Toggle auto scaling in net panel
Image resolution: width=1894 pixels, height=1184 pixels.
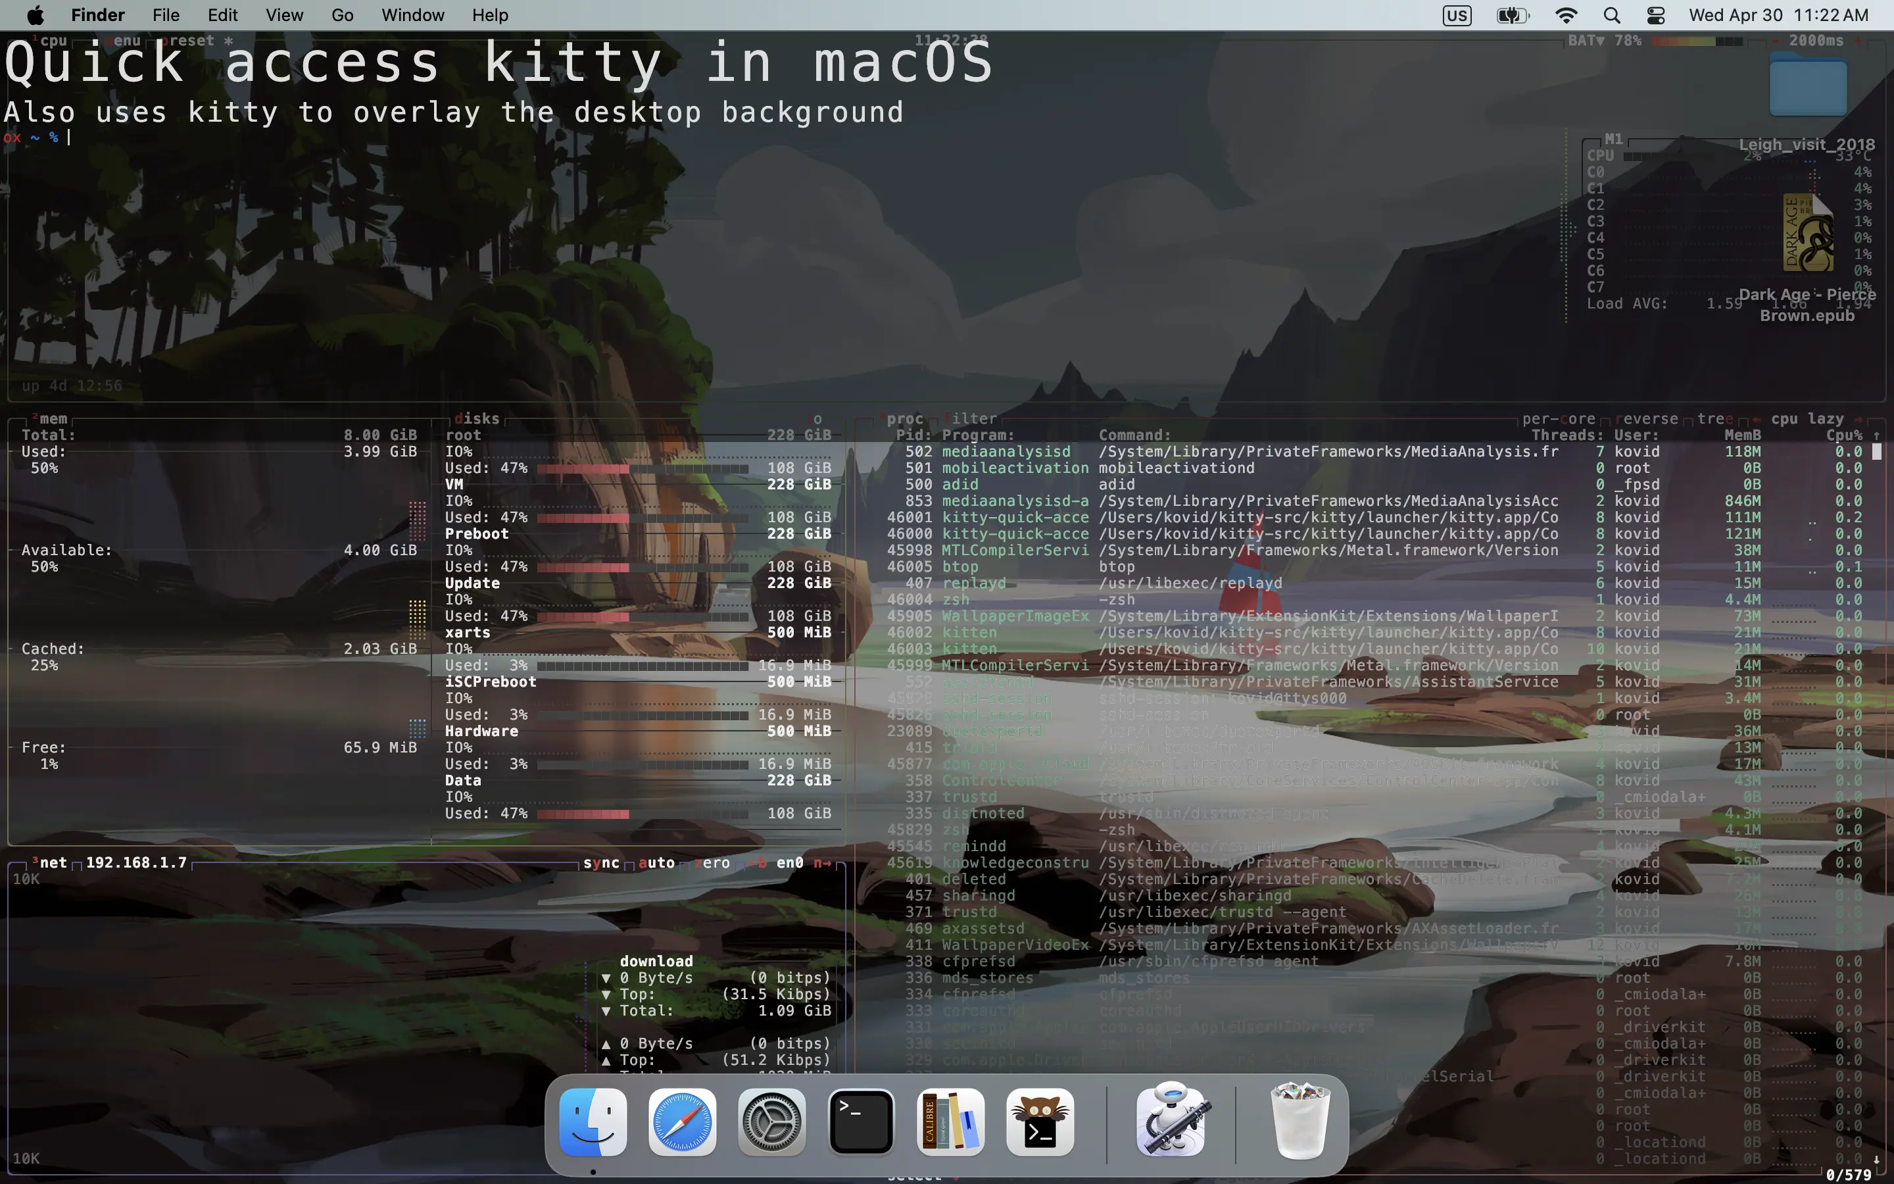point(656,862)
